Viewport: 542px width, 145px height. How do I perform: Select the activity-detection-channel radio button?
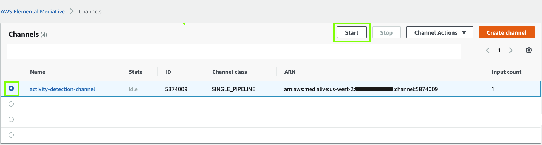11,89
